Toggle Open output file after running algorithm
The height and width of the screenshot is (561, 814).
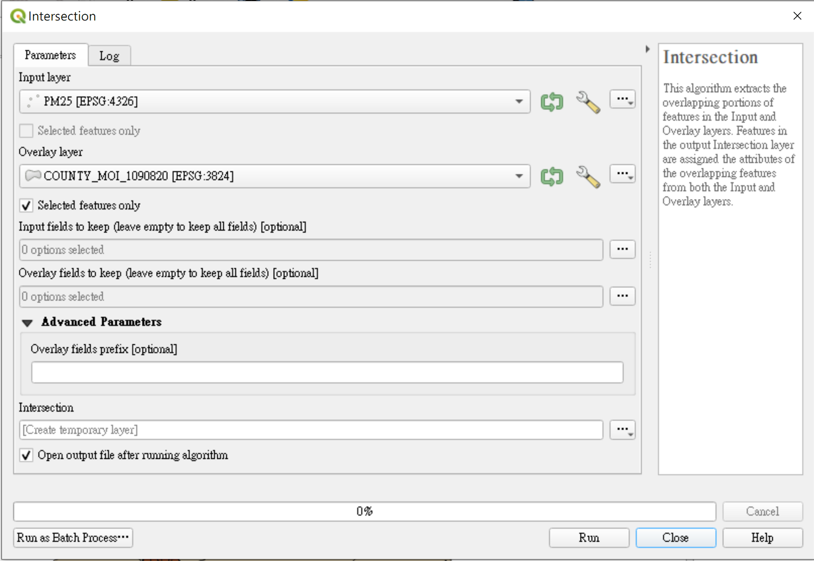click(x=26, y=455)
